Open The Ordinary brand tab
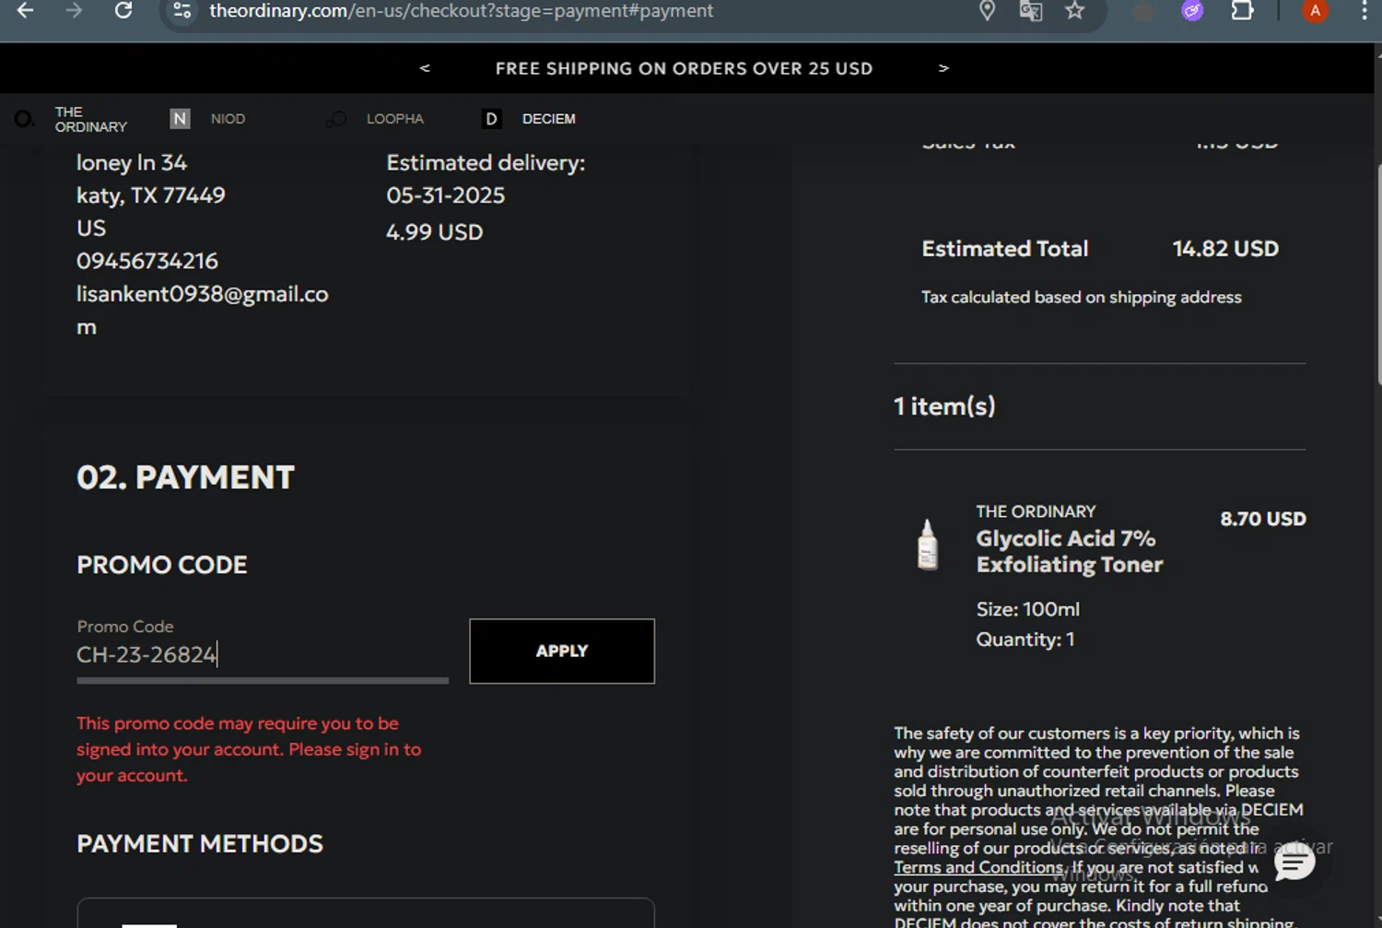The width and height of the screenshot is (1382, 928). [72, 119]
